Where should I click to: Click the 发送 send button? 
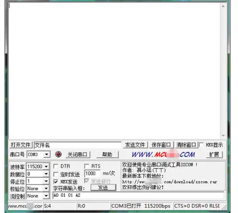(x=103, y=188)
